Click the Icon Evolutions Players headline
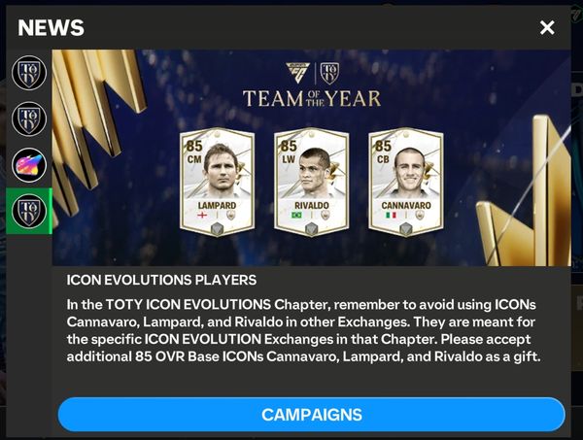 [161, 280]
